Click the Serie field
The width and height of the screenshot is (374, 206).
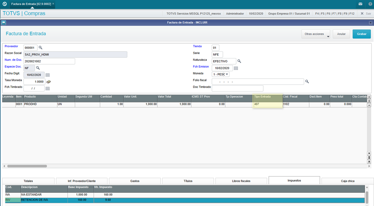tap(217, 55)
